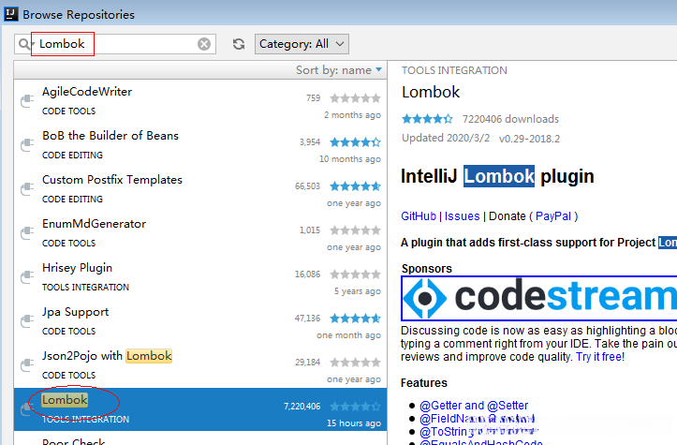Click the AgileCodeWriter plugin icon
This screenshot has width=677, height=445.
(27, 101)
